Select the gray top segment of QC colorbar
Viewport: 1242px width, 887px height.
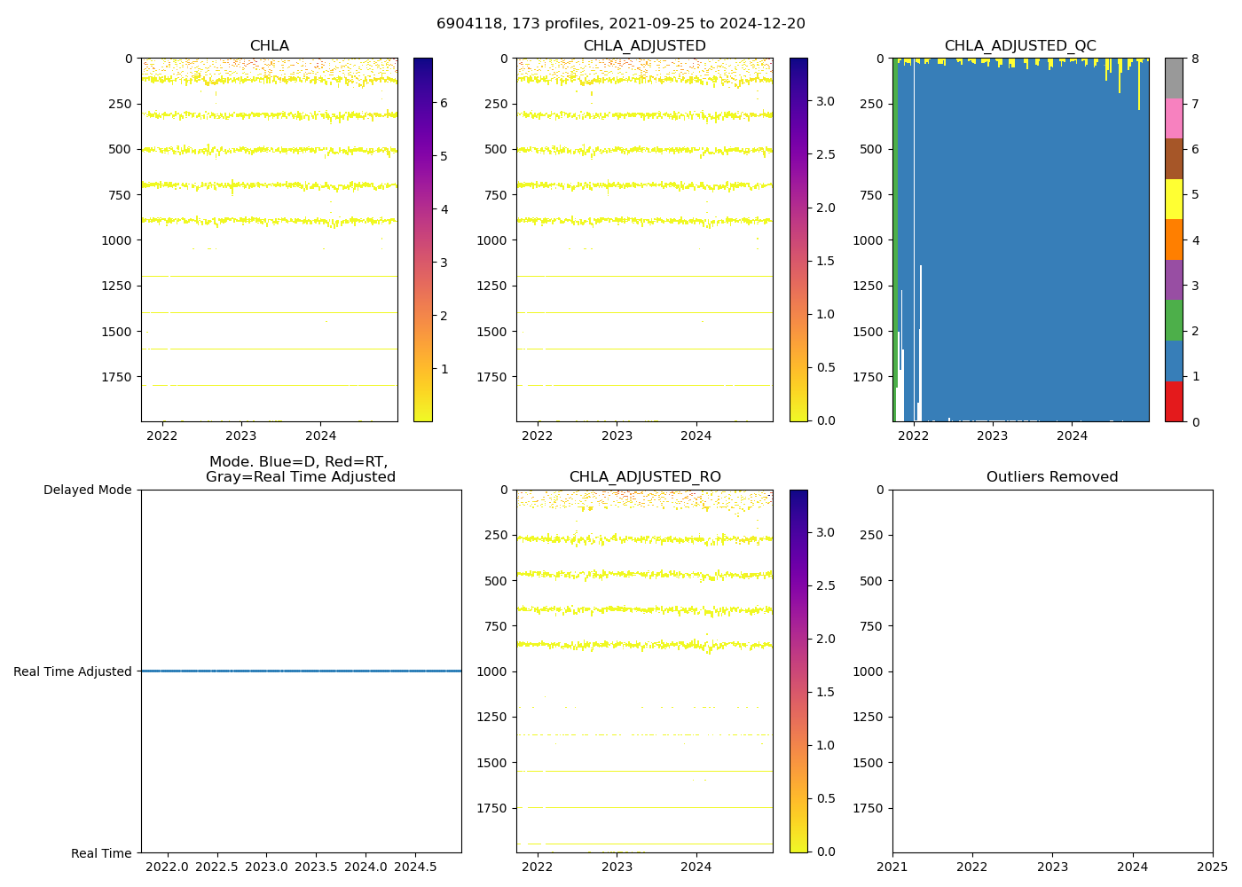pos(1174,78)
